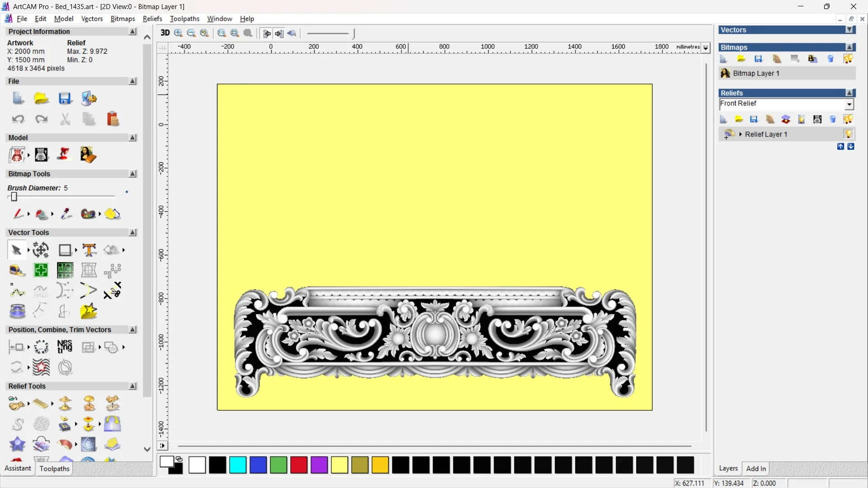Screen dimensions: 868x488
Task: Collapse the Vector Tools section
Action: point(132,232)
